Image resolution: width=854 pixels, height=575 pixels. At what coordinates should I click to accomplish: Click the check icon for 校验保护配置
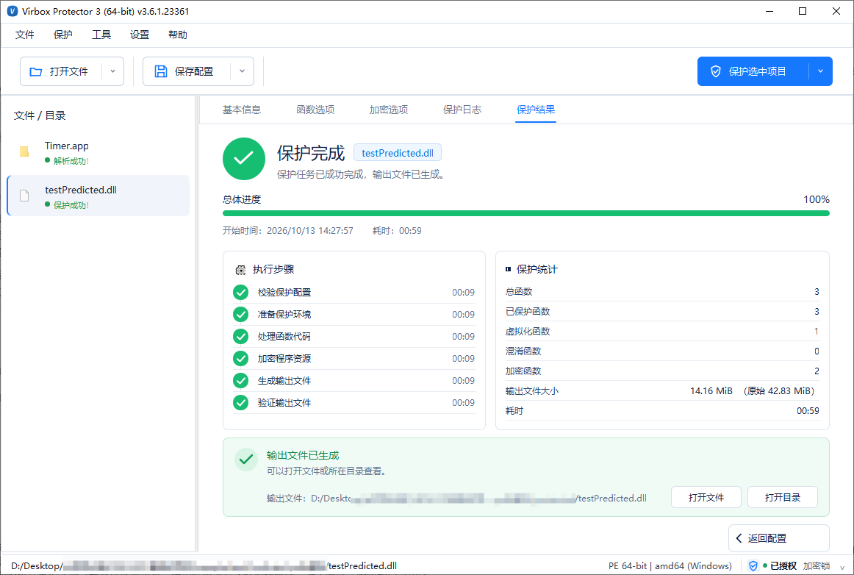241,293
